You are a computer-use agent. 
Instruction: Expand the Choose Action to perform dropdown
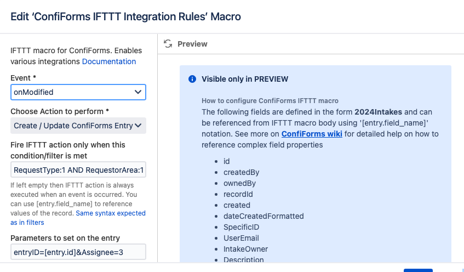pyautogui.click(x=78, y=126)
